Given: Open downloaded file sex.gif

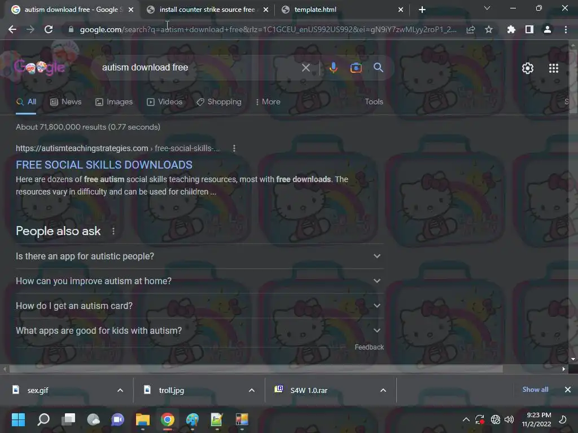Looking at the screenshot, I should (x=38, y=390).
